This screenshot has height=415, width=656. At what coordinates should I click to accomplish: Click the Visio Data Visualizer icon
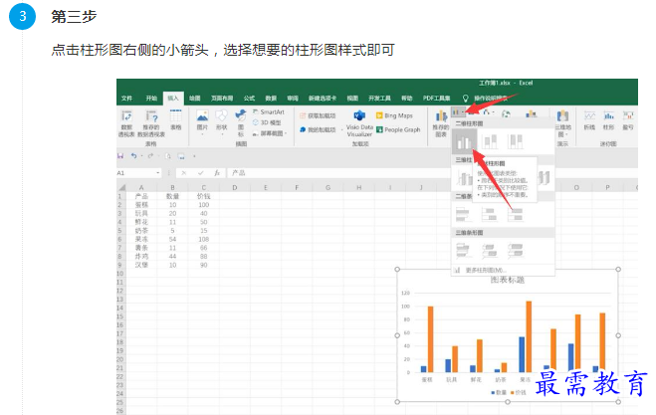coord(359,115)
